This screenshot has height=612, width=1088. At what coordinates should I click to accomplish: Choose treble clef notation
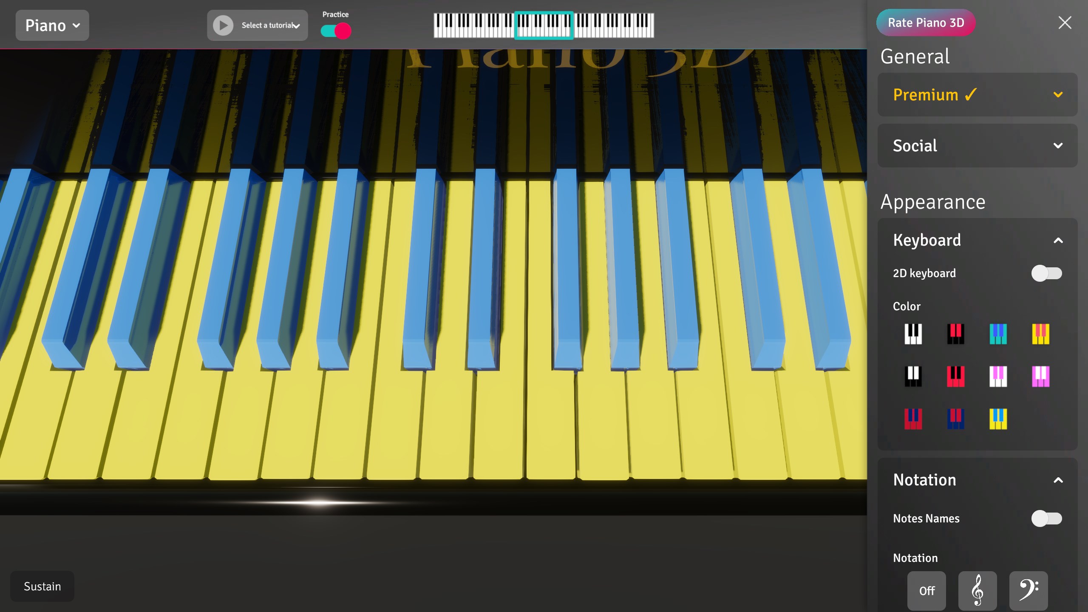(x=977, y=591)
